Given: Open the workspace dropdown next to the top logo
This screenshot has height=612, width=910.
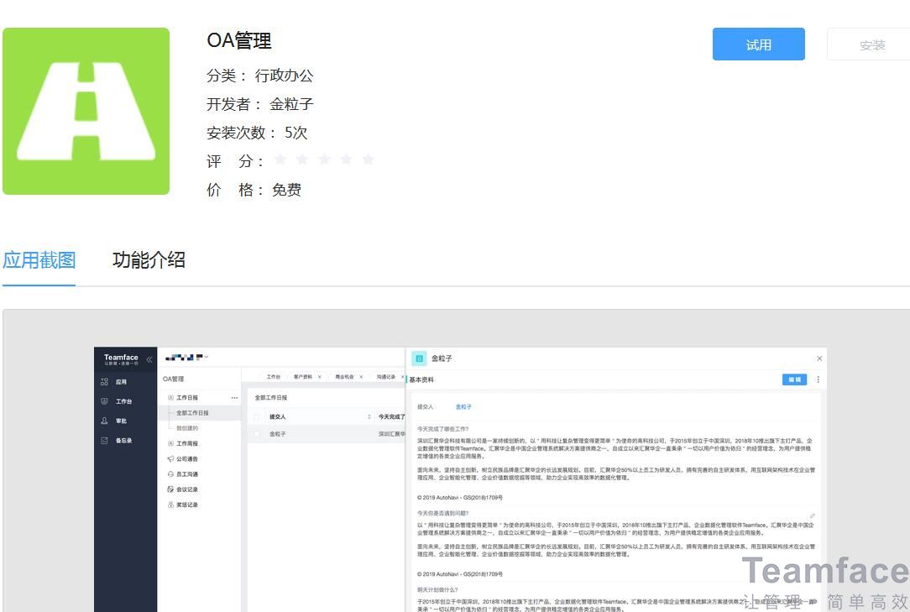Looking at the screenshot, I should (205, 357).
